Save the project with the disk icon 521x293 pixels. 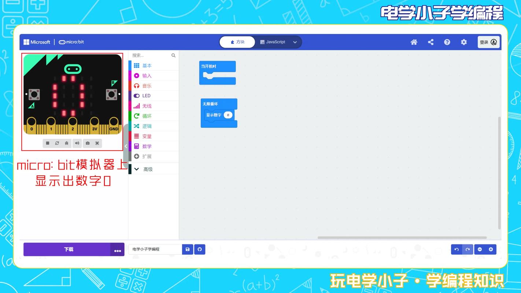tap(188, 249)
